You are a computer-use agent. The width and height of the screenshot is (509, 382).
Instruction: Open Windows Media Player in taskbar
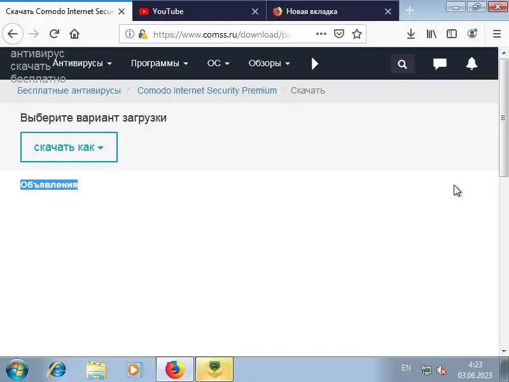pos(134,370)
